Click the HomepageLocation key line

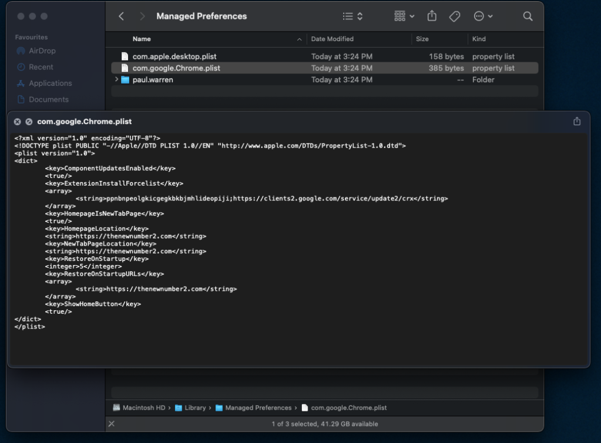point(96,229)
